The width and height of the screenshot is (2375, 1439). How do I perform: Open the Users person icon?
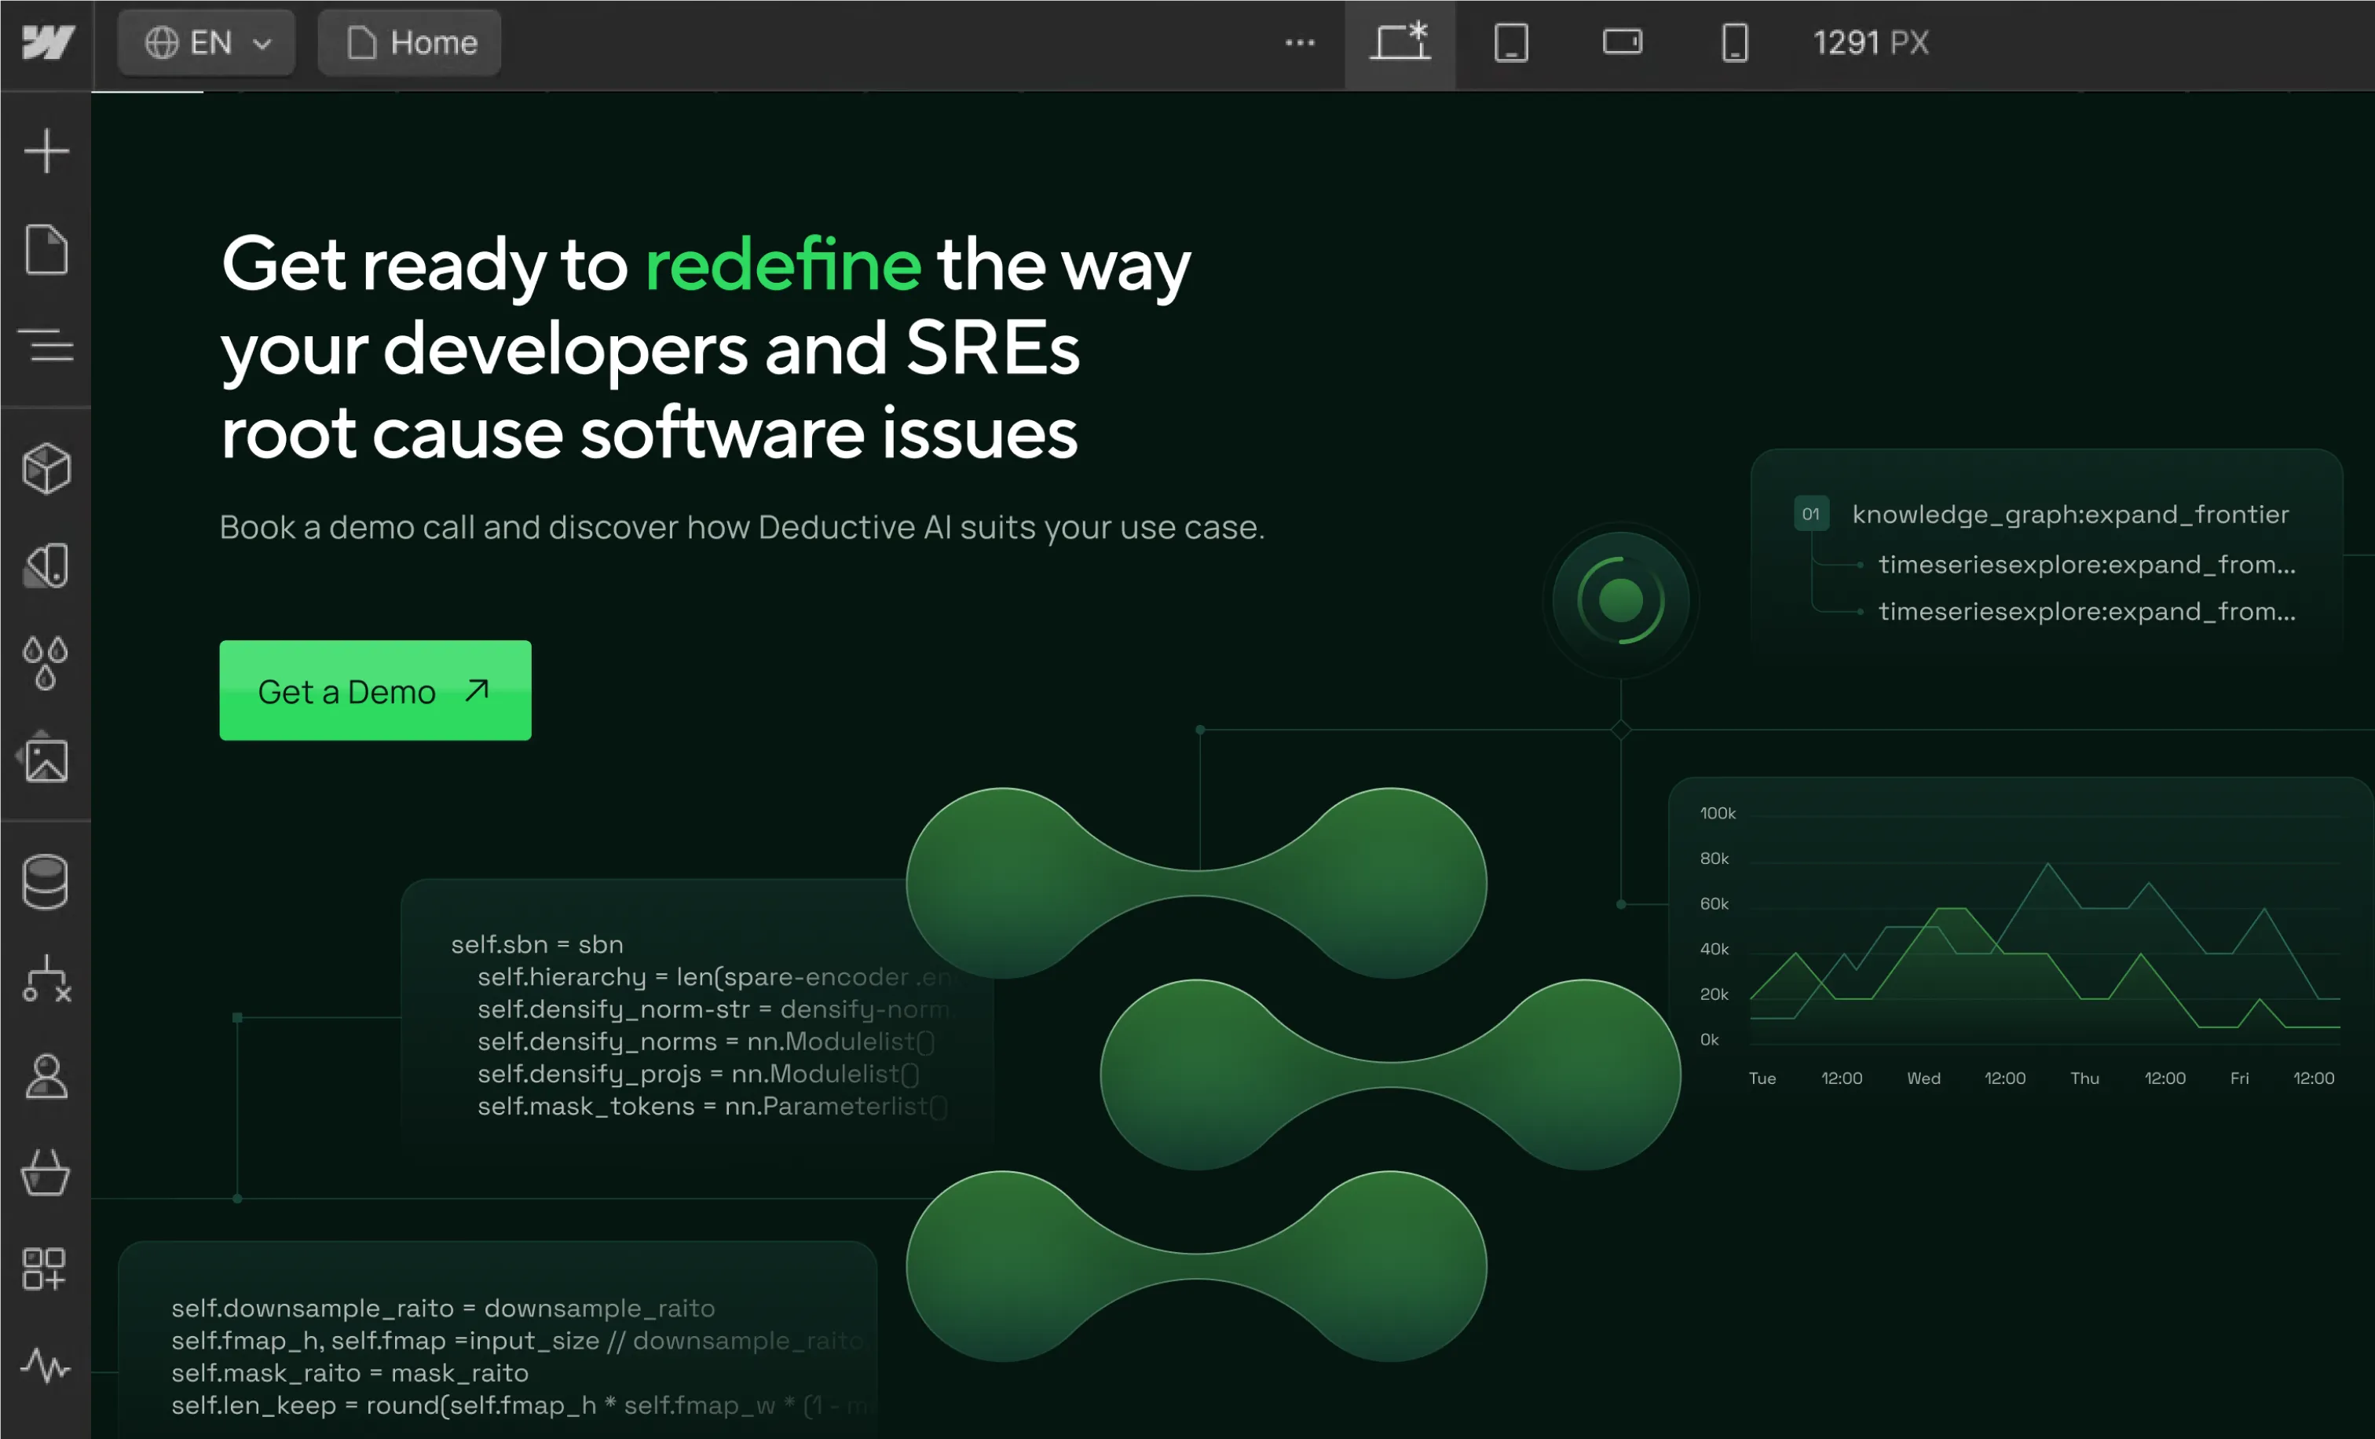(46, 1077)
